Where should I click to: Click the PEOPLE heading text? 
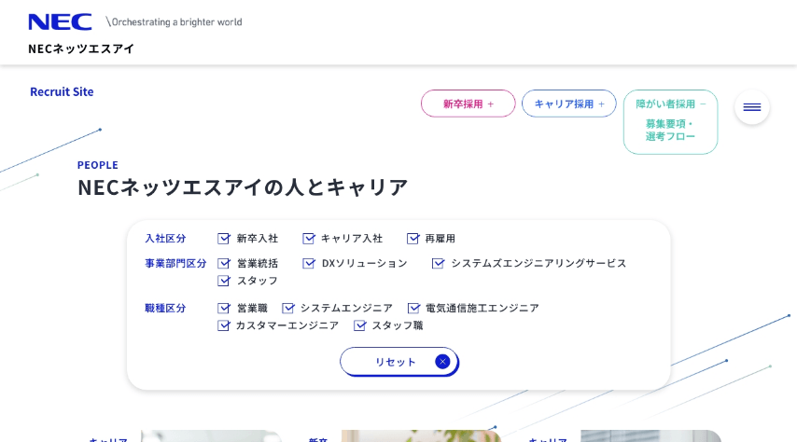[98, 165]
